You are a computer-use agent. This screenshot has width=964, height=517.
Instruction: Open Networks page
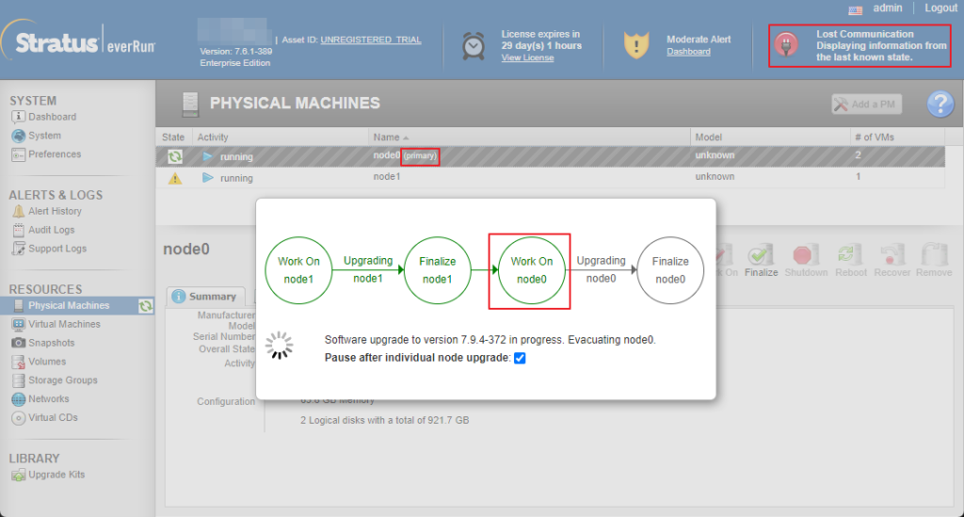49,399
